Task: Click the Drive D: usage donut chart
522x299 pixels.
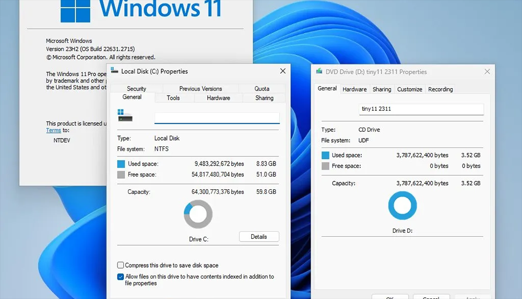Action: [402, 205]
